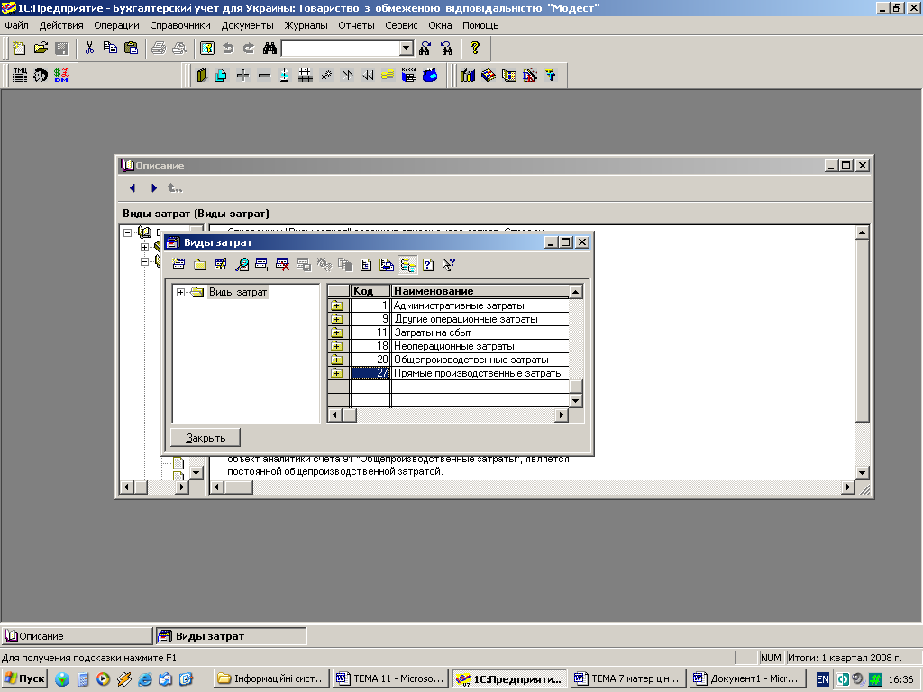Click the Касса cash register icon
Screen dimensions: 923x692
click(x=408, y=76)
